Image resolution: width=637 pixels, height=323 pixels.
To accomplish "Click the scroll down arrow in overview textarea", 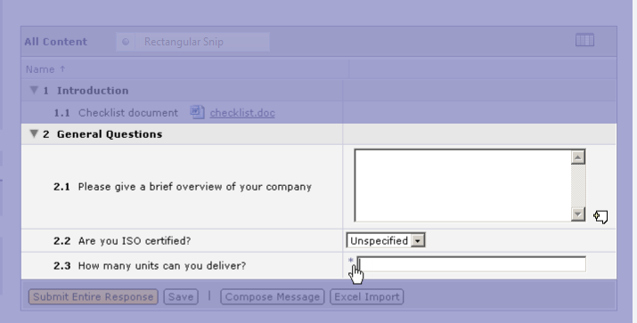I will 578,214.
